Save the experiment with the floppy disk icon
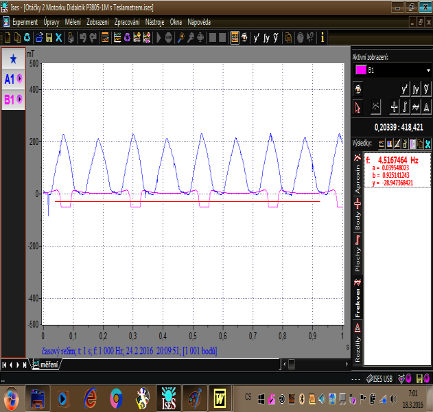 click(x=49, y=37)
